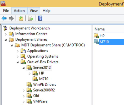
Task: Select HP text in the Name list
Action: 102,36
